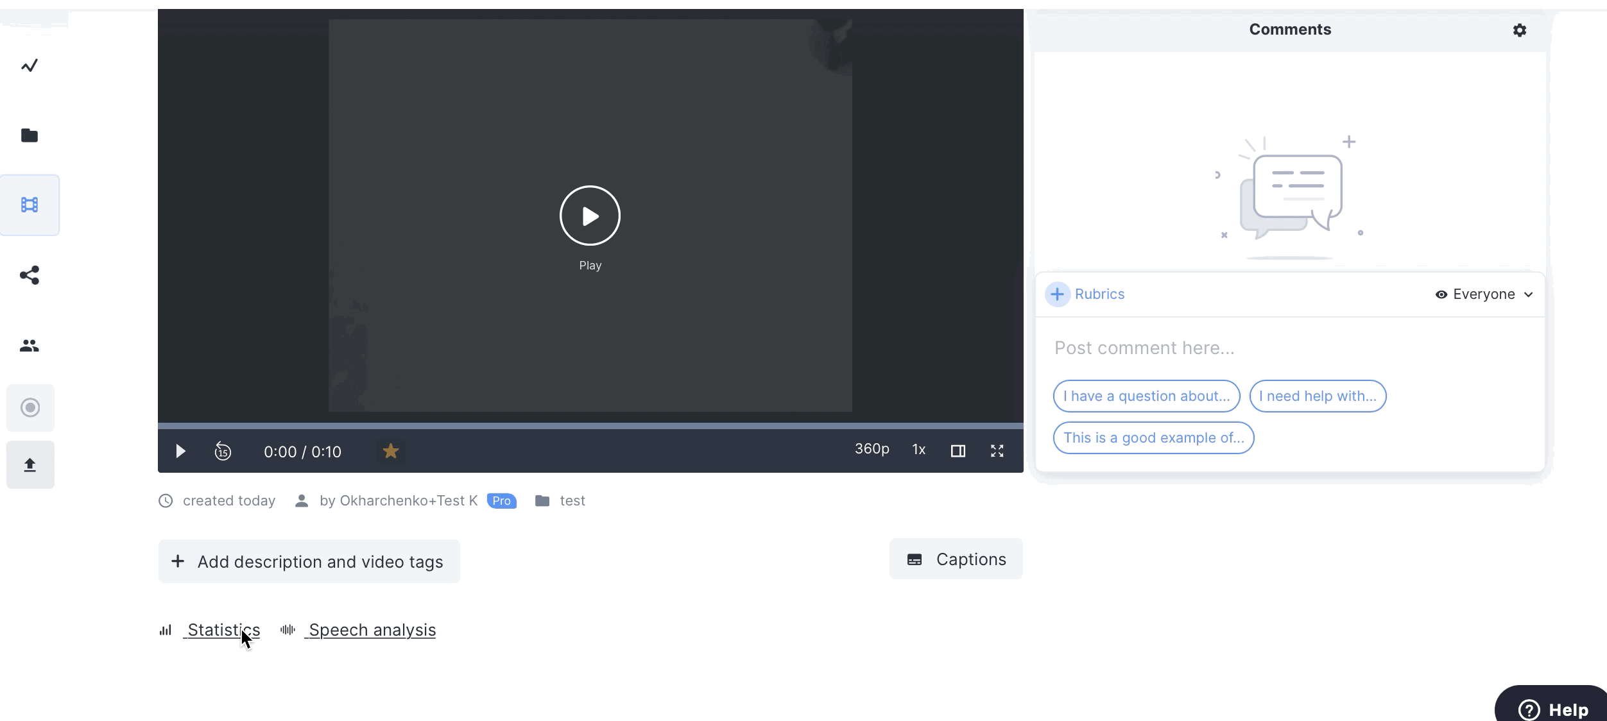Toggle the side panel layout view
Viewport: 1607px width, 721px height.
coord(958,451)
